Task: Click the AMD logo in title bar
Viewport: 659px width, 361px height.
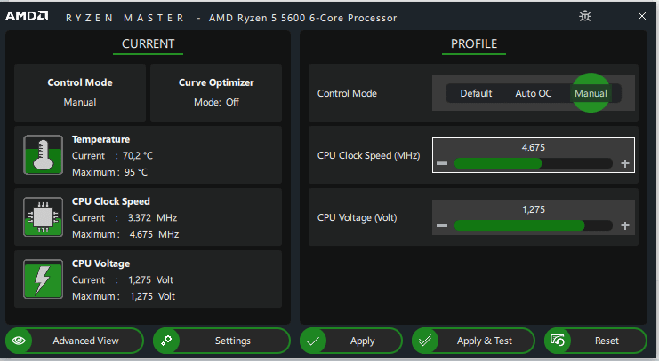Action: click(x=27, y=16)
